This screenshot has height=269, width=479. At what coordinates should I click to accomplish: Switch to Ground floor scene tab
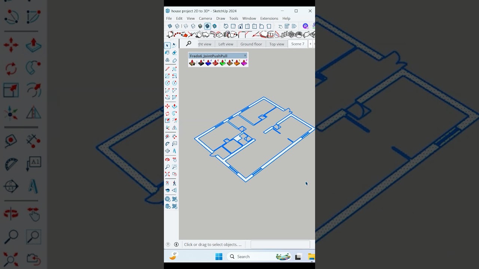click(x=251, y=44)
